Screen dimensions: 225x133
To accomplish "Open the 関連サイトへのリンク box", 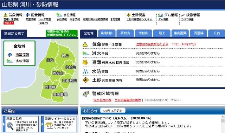I will pyautogui.click(x=59, y=124).
